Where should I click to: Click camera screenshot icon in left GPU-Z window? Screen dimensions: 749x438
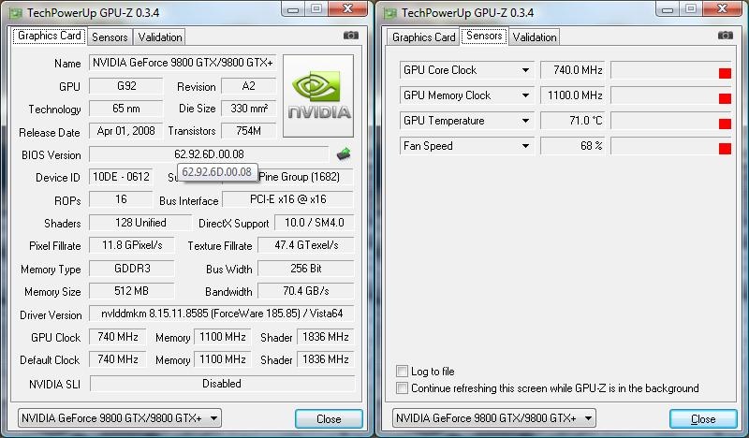point(350,36)
